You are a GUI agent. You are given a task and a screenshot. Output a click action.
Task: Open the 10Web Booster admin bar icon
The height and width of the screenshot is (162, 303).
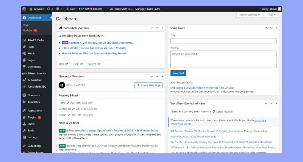81,9
